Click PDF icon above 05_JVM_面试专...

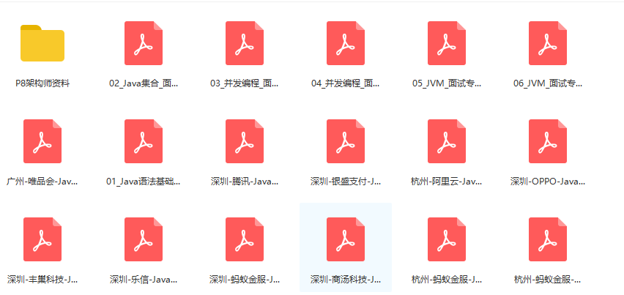tap(447, 43)
